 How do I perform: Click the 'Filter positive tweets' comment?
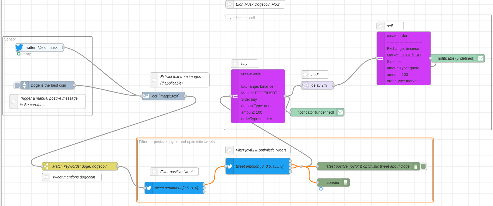[174, 172]
